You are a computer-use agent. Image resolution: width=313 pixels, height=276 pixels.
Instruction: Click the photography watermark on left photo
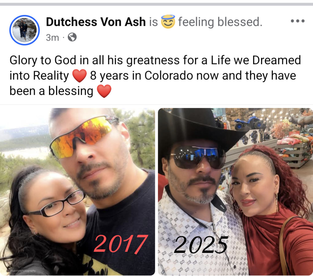[x=21, y=271]
